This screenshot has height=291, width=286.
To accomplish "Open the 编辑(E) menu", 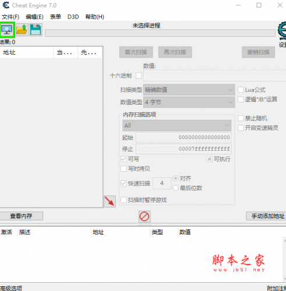I will pos(34,17).
